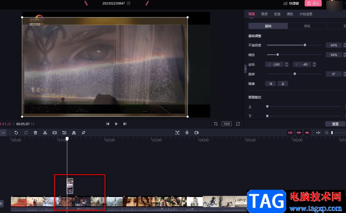Mirror the image vertically
This screenshot has height=213, width=346.
[x=283, y=84]
